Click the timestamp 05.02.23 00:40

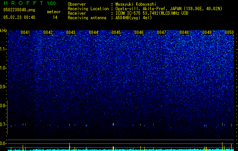tap(19, 17)
